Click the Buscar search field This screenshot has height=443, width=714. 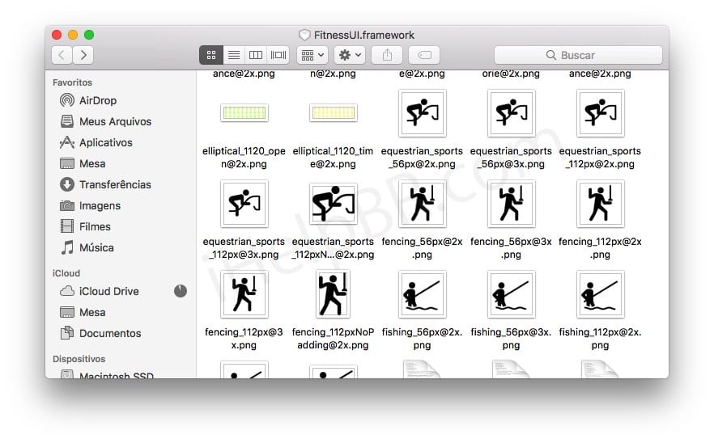coord(578,55)
